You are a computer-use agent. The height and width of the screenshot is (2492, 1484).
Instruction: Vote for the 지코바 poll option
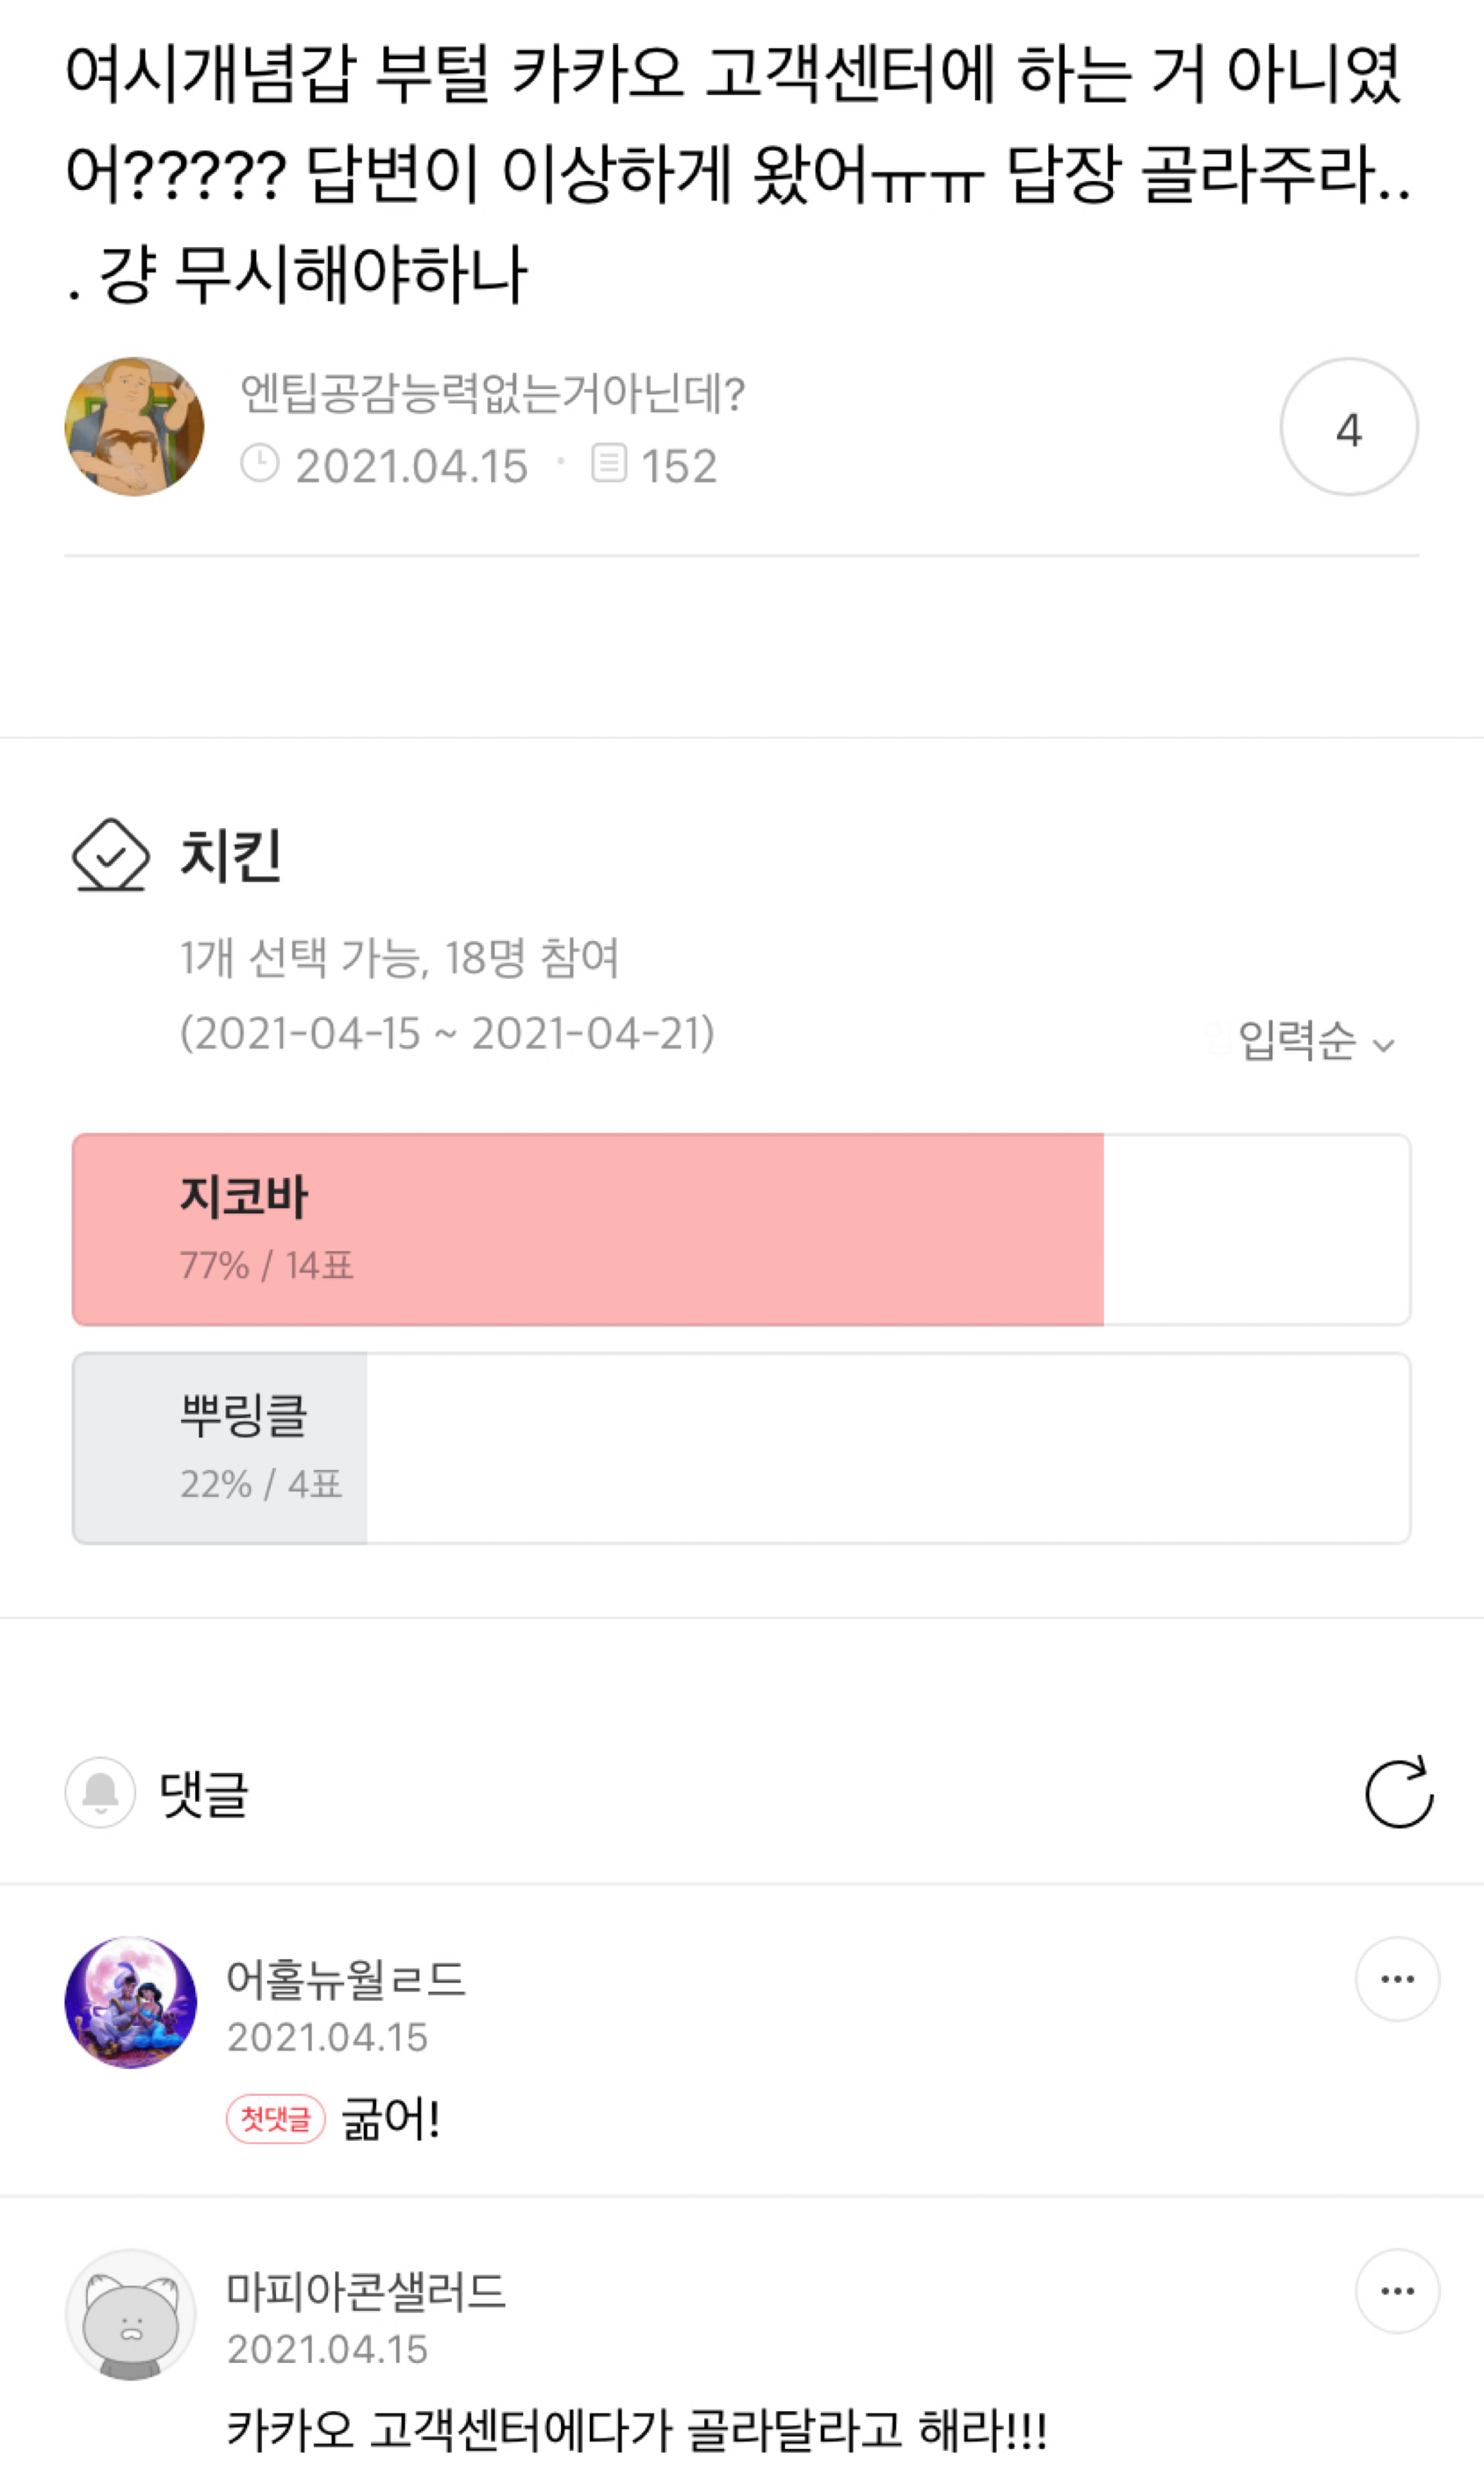click(741, 1229)
